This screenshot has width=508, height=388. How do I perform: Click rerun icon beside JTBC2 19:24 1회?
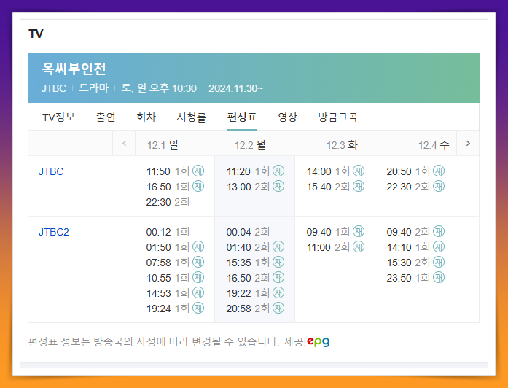198,308
